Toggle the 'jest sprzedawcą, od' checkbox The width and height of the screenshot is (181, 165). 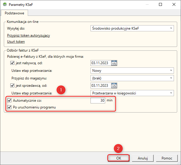(12, 86)
